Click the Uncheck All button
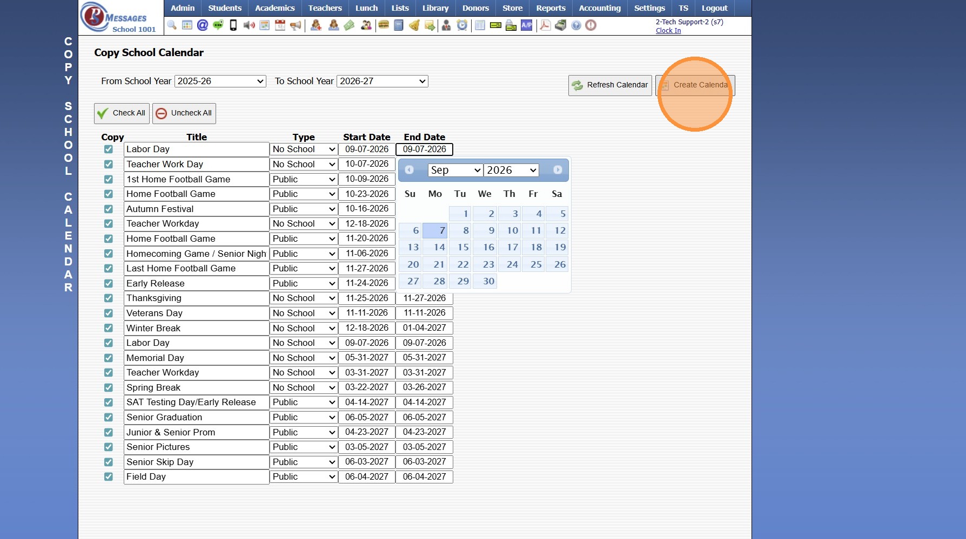This screenshot has width=966, height=539. 184,113
